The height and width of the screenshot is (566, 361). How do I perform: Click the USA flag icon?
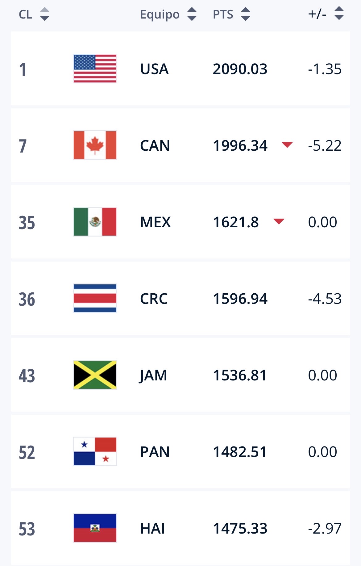95,69
